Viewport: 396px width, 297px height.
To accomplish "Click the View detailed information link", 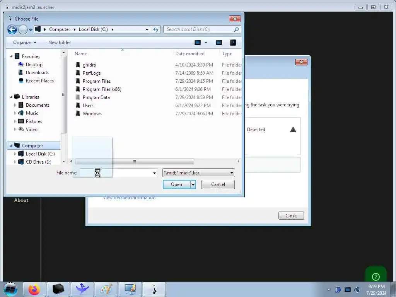I will pyautogui.click(x=129, y=198).
